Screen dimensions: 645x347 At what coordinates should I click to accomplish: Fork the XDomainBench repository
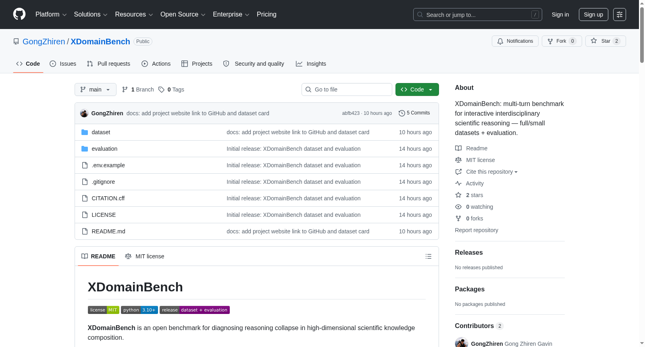[562, 41]
